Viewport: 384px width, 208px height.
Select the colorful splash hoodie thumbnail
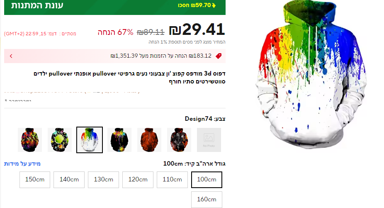(30, 140)
